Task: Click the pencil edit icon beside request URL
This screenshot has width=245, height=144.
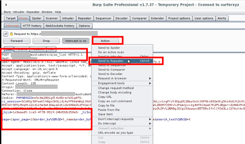Action: (6, 34)
